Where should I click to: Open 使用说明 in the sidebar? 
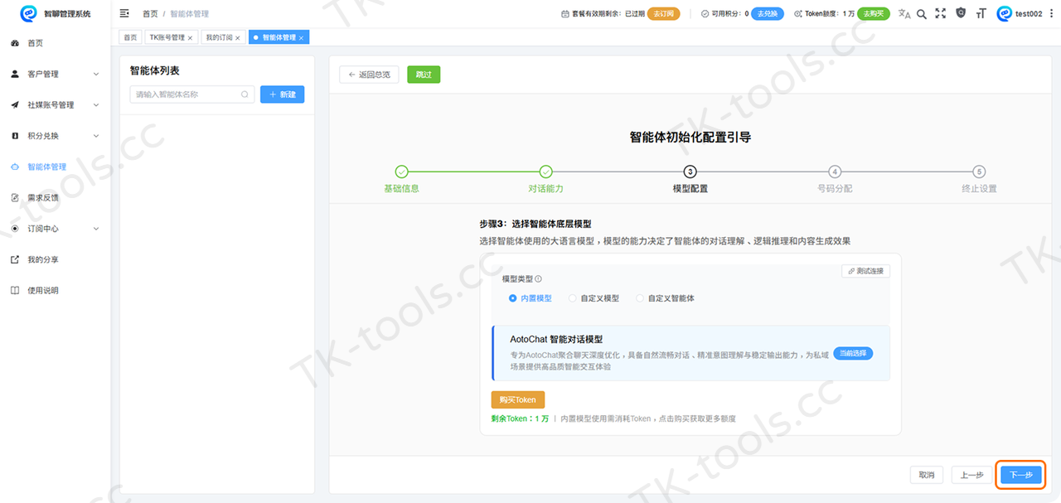click(55, 290)
